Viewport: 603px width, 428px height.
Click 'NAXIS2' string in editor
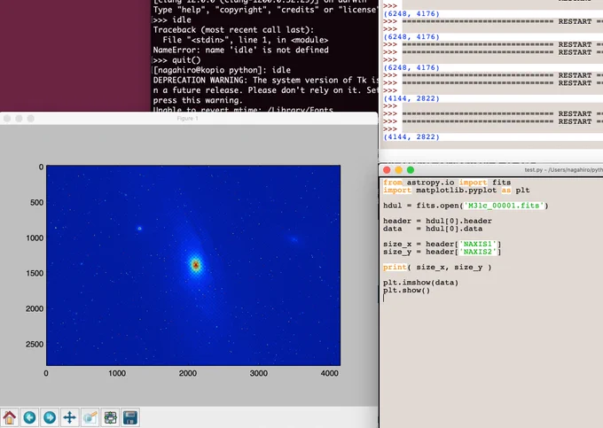[x=478, y=252]
